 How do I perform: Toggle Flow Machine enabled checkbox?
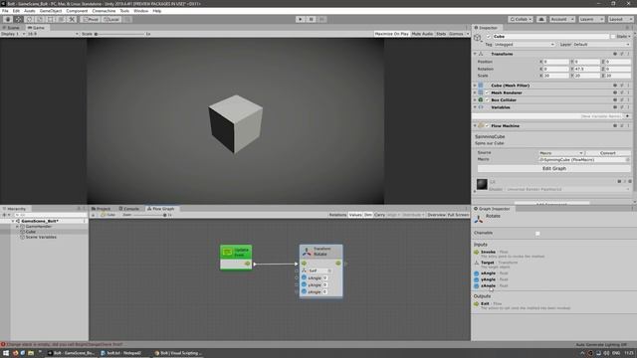[487, 126]
